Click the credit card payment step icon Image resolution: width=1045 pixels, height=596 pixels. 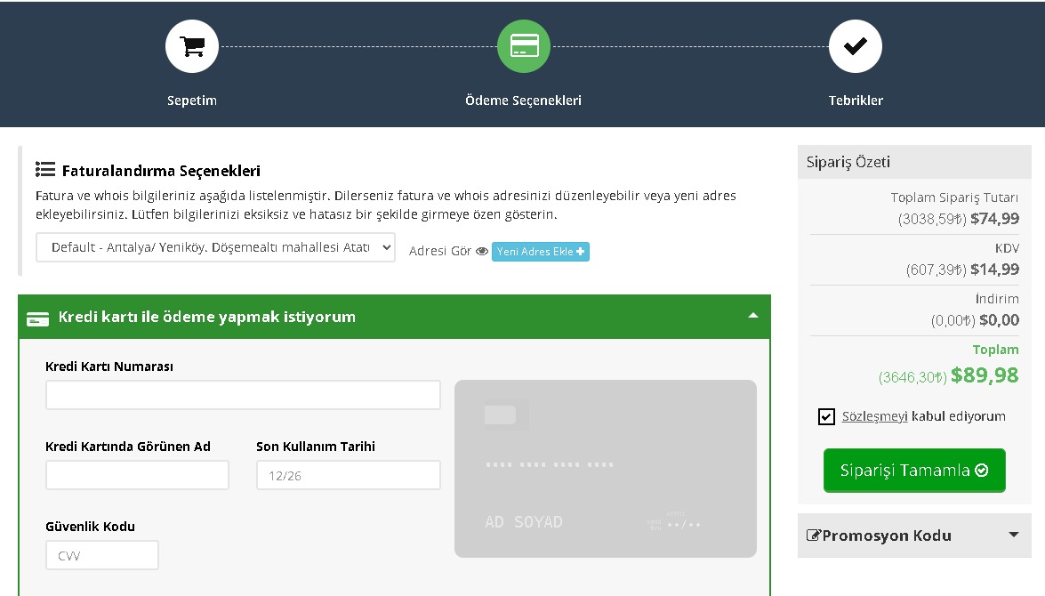[523, 46]
